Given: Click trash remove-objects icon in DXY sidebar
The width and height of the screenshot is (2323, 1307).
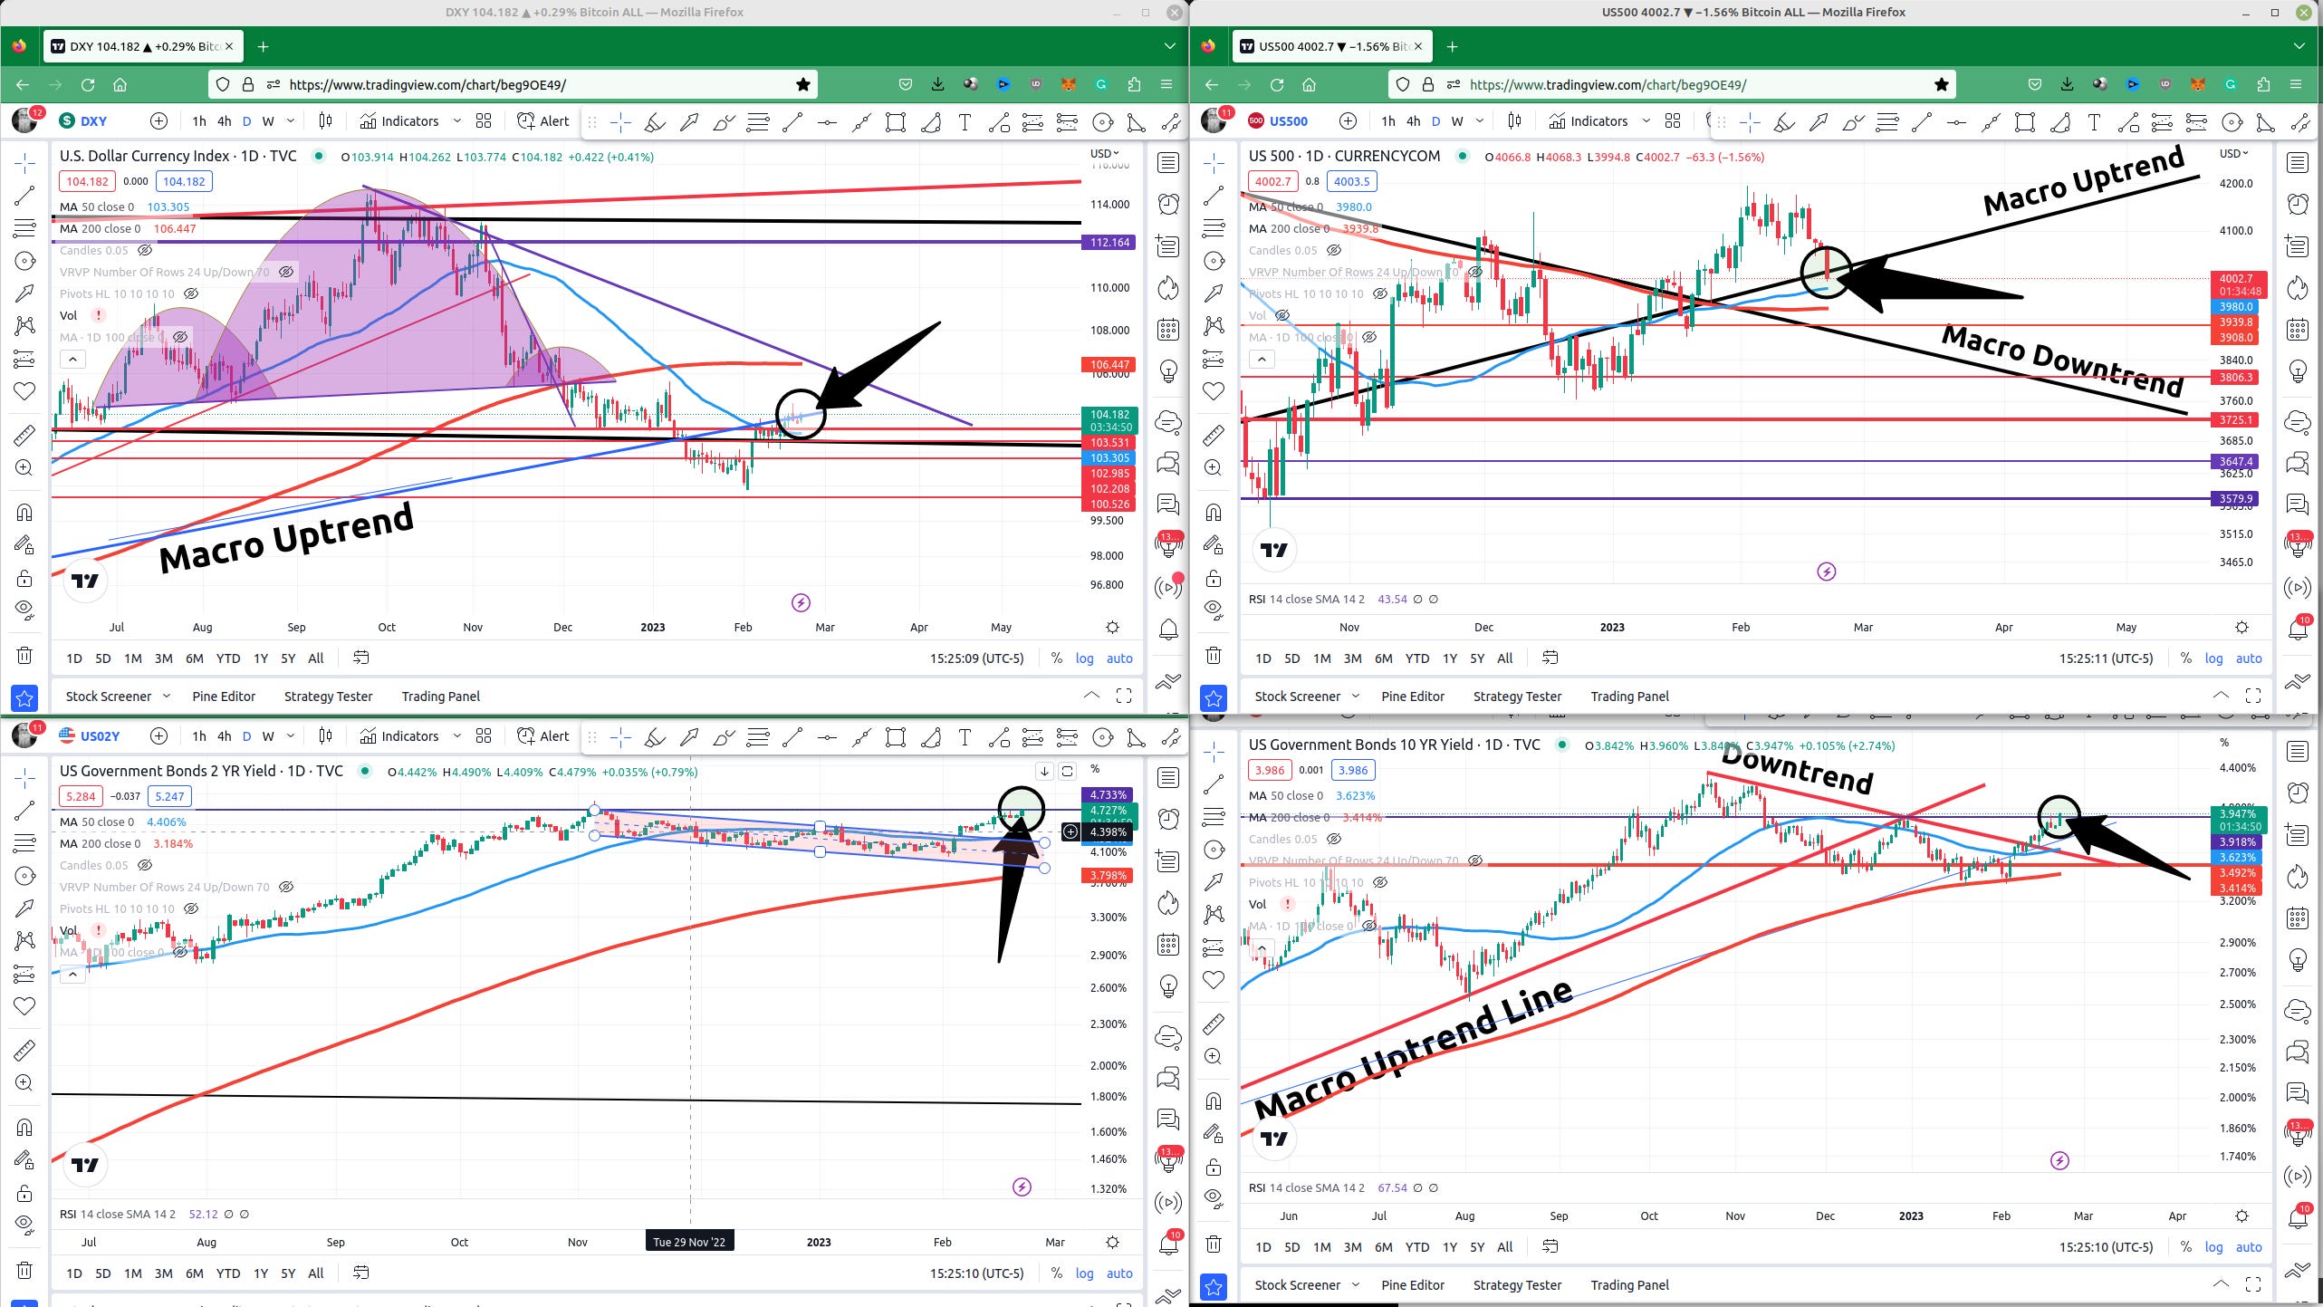Looking at the screenshot, I should point(24,655).
